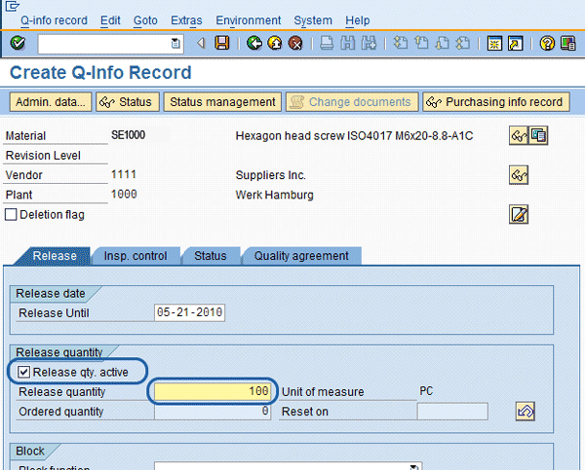The image size is (585, 470).
Task: Click the green checkmark Enter icon
Action: [18, 44]
